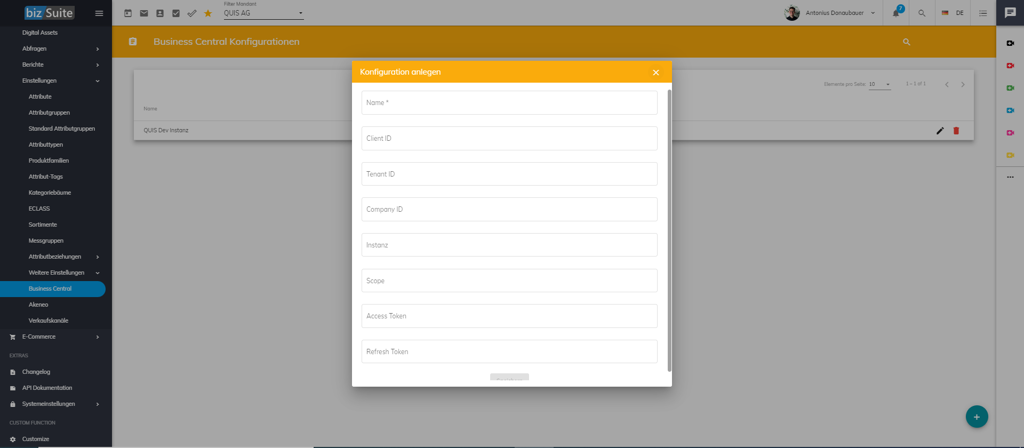The image size is (1024, 448).
Task: Open the contacts icon in the top toolbar
Action: (x=160, y=13)
